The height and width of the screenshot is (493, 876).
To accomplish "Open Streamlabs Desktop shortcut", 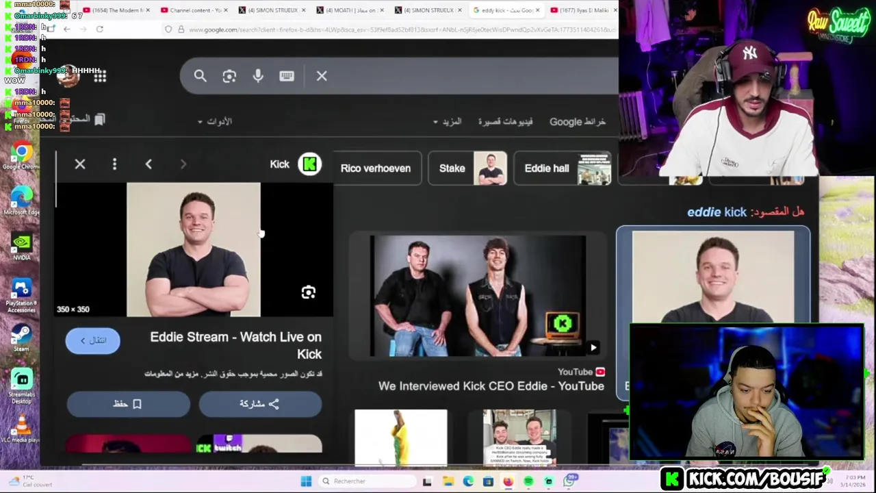I will point(21,387).
